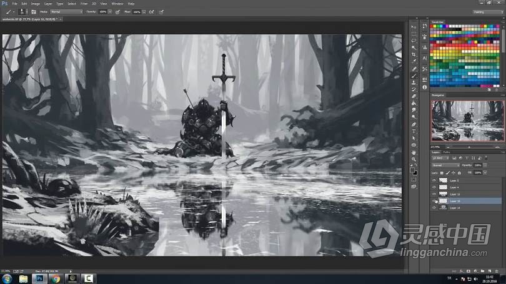This screenshot has height=284, width=506.
Task: Select the Eraser tool
Action: click(414, 96)
